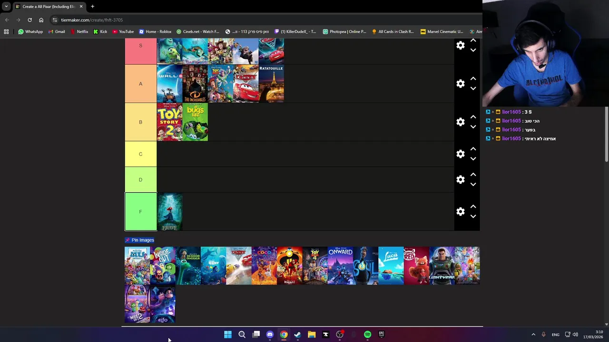Viewport: 609px width, 342px height.
Task: Select the Ratatouille poster in A tier
Action: (x=271, y=84)
